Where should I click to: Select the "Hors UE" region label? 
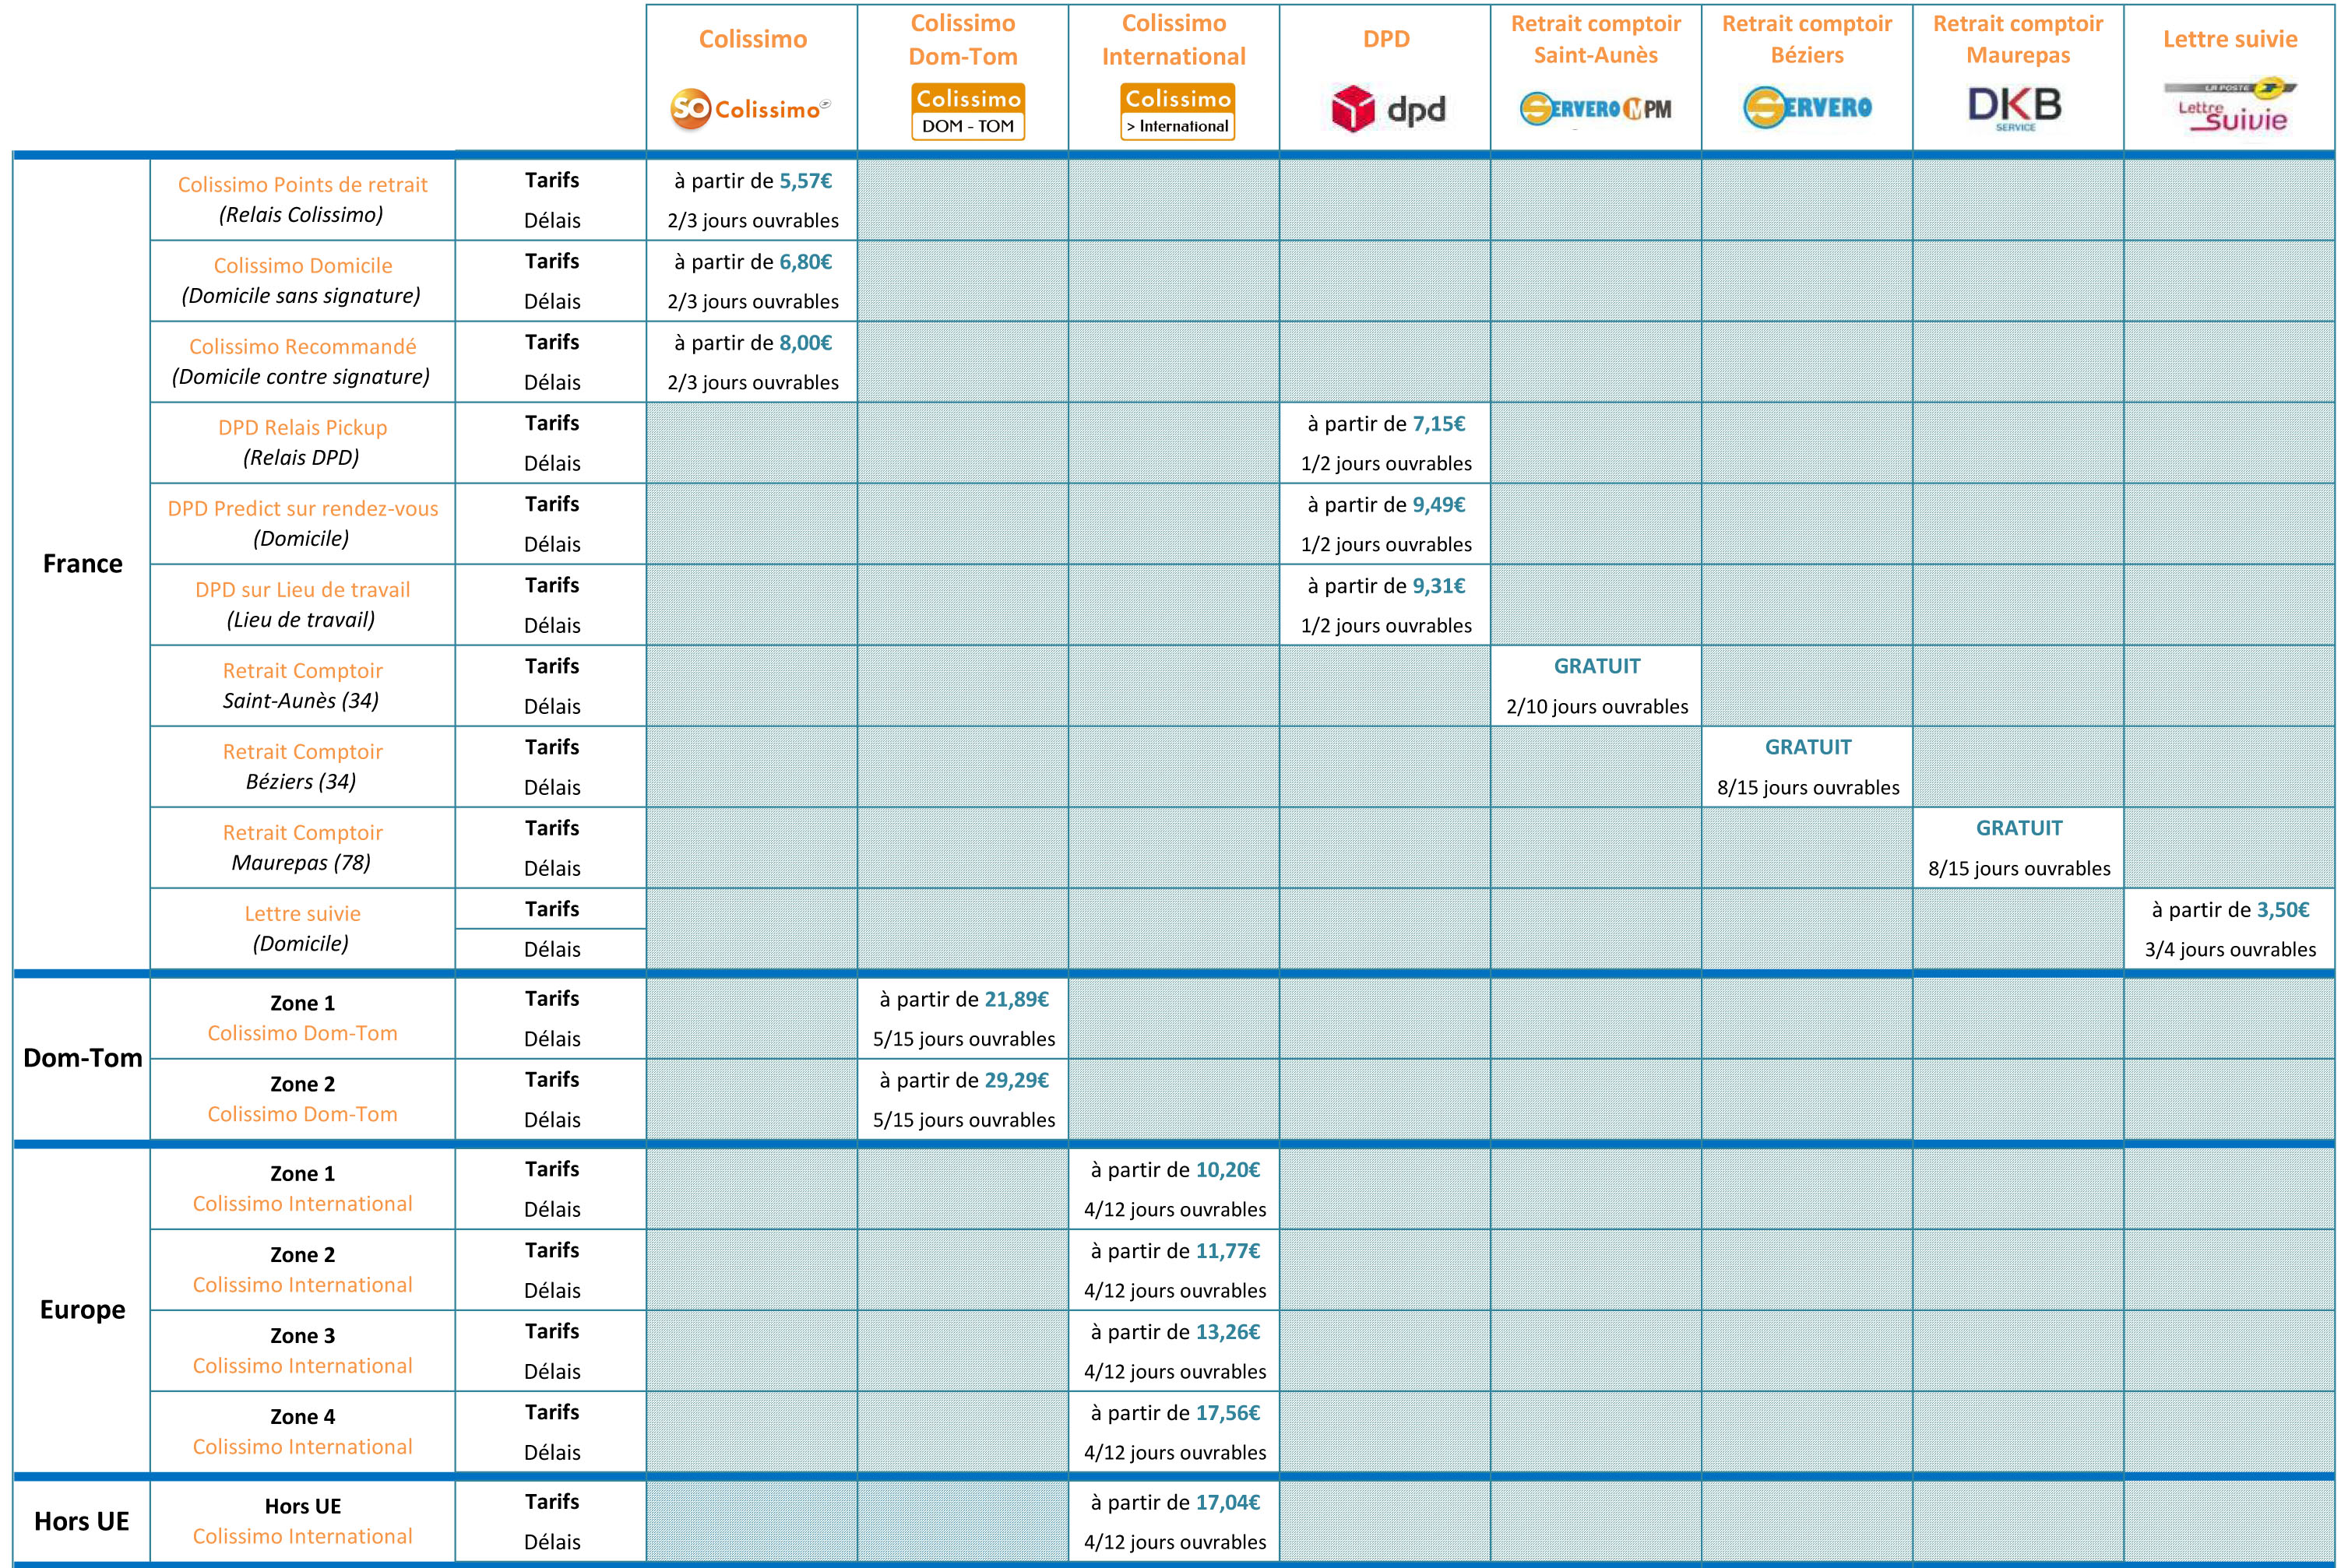pos(82,1522)
